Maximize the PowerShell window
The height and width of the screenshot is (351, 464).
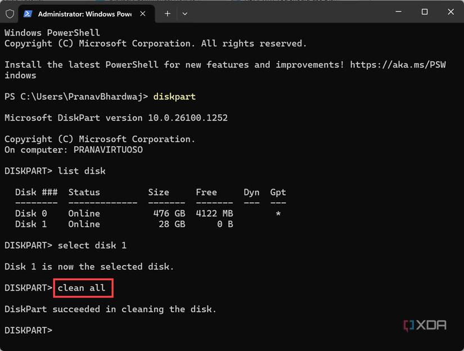pos(425,11)
